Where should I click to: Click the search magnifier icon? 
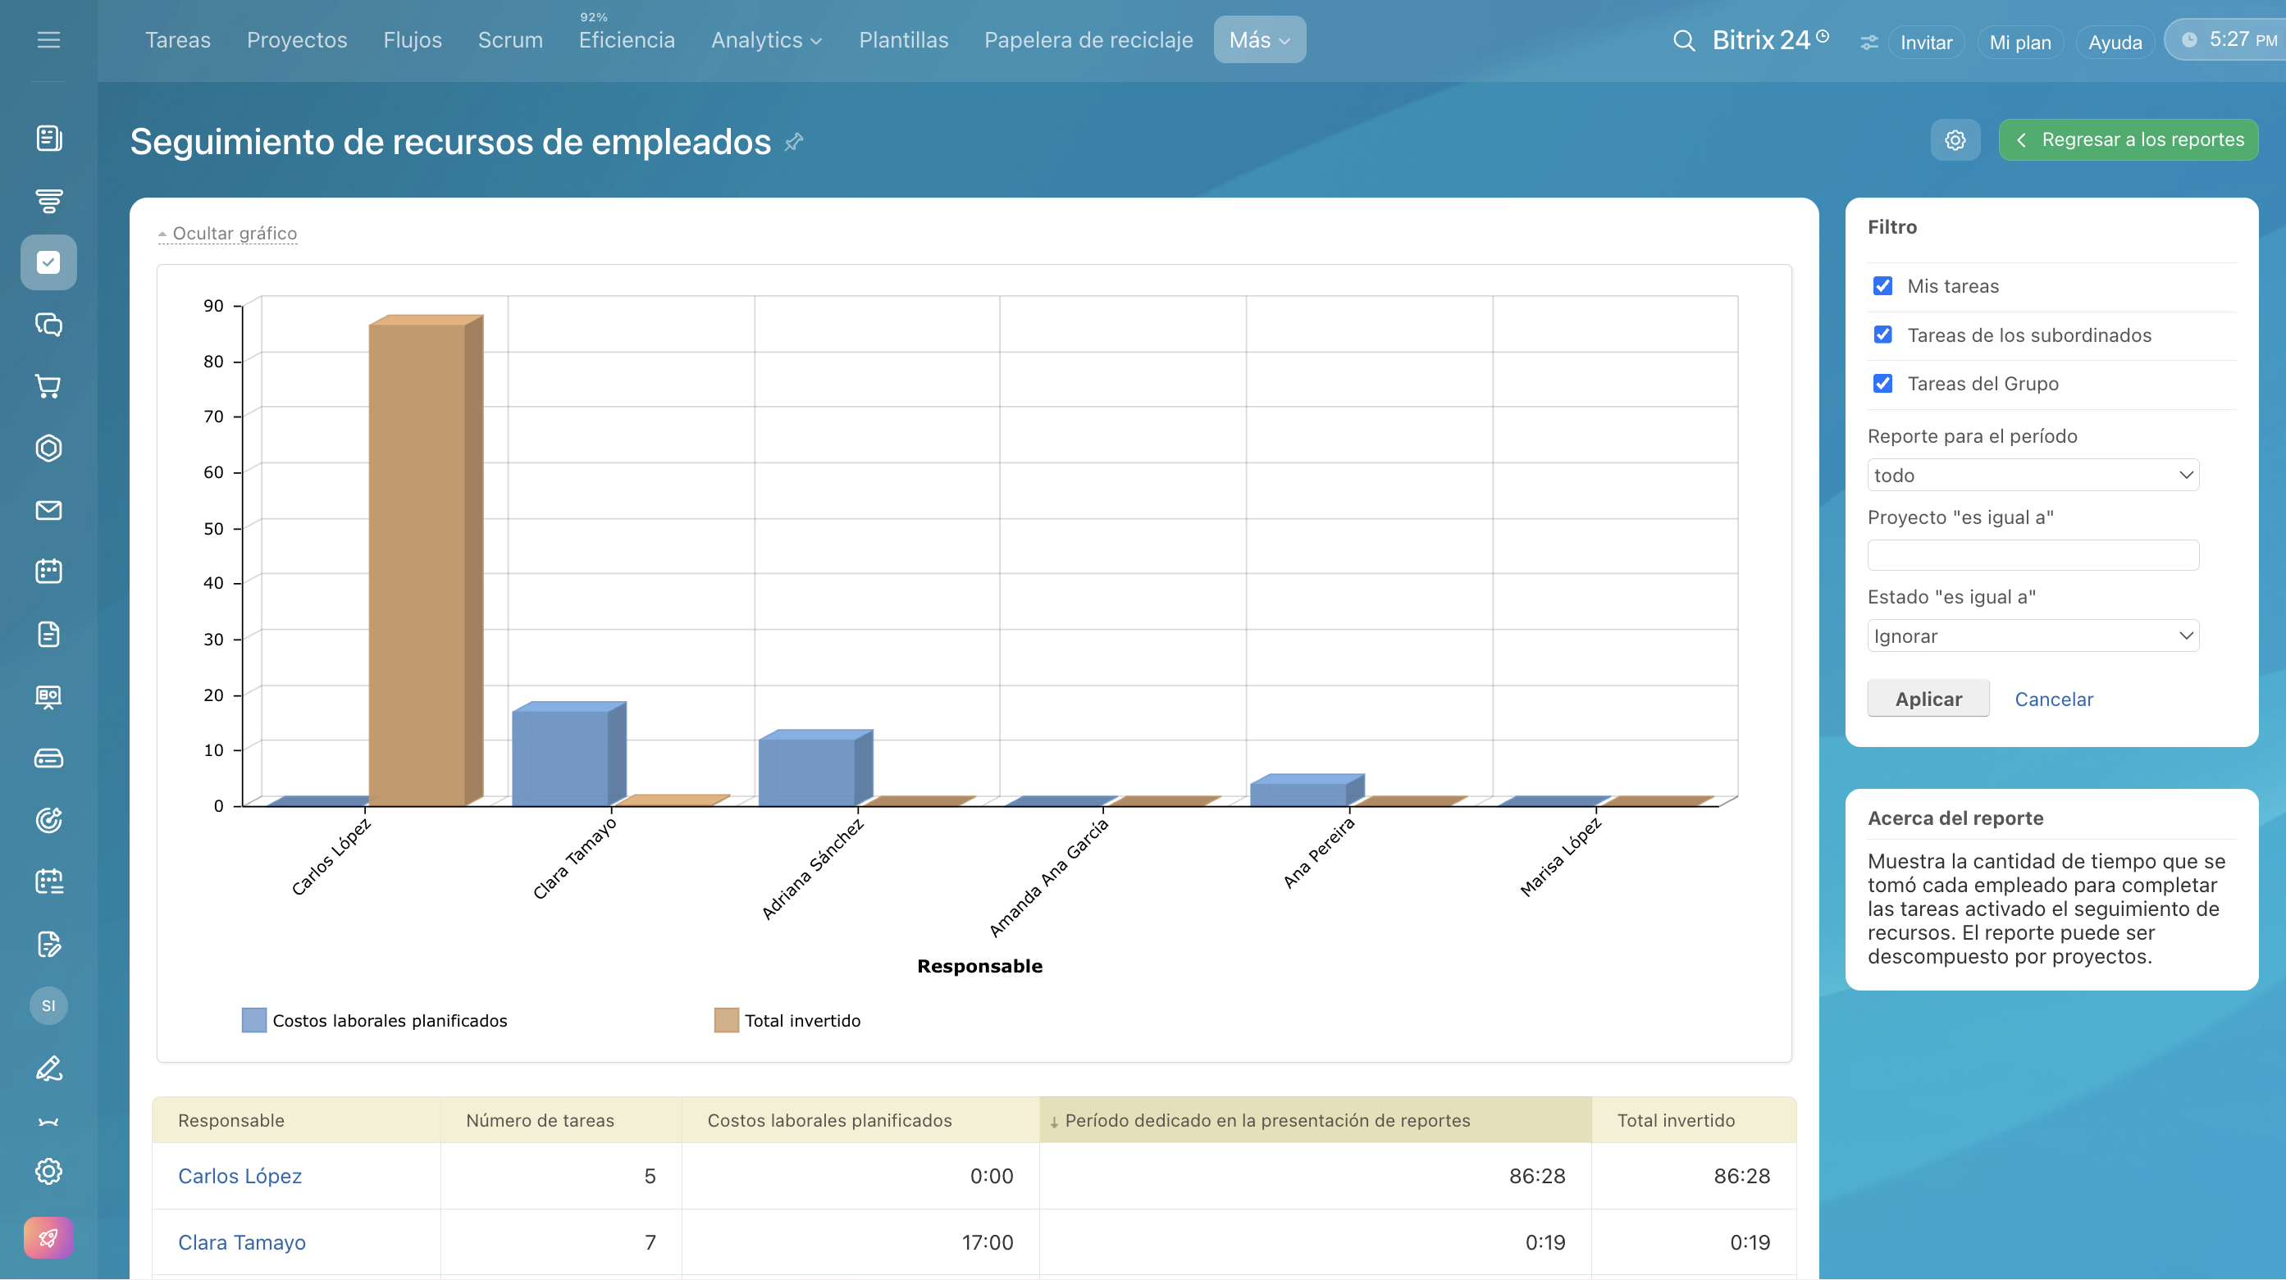pos(1683,41)
